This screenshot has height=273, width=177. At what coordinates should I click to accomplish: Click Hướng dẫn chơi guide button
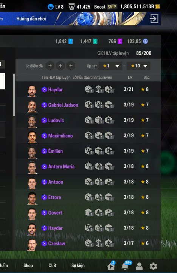31,19
